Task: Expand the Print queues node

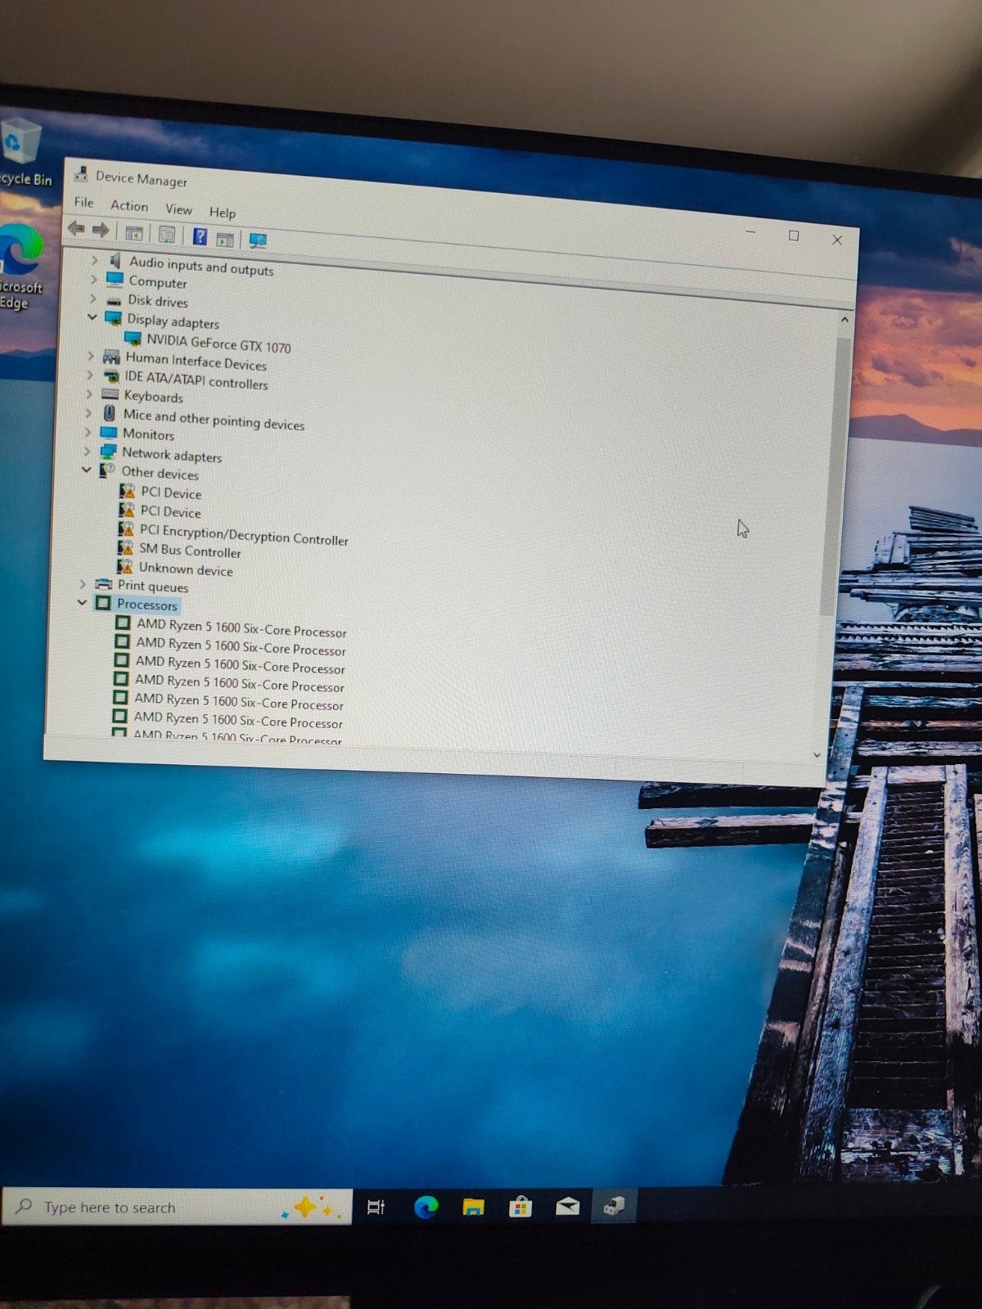Action: (83, 583)
